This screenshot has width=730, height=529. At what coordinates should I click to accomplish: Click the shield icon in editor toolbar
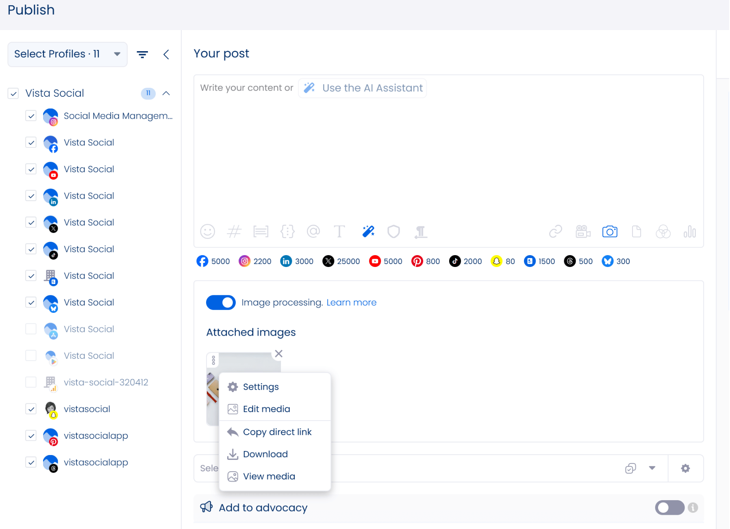(x=393, y=232)
